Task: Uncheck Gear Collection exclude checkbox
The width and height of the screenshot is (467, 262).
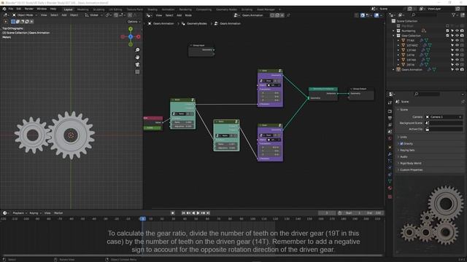Action: point(447,36)
